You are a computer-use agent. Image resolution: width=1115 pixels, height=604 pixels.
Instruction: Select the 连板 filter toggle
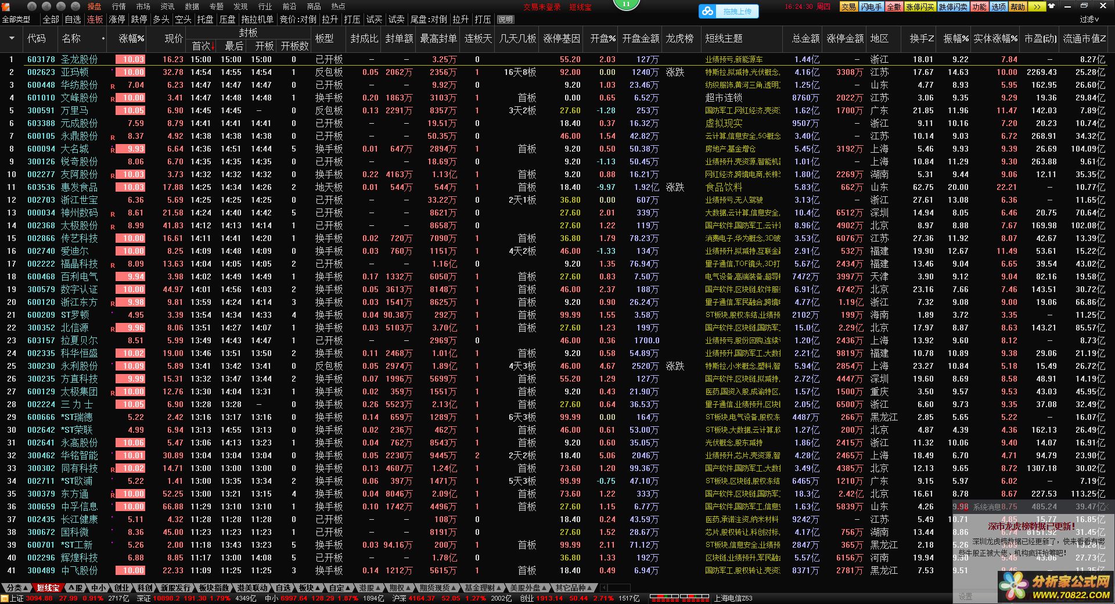(95, 19)
